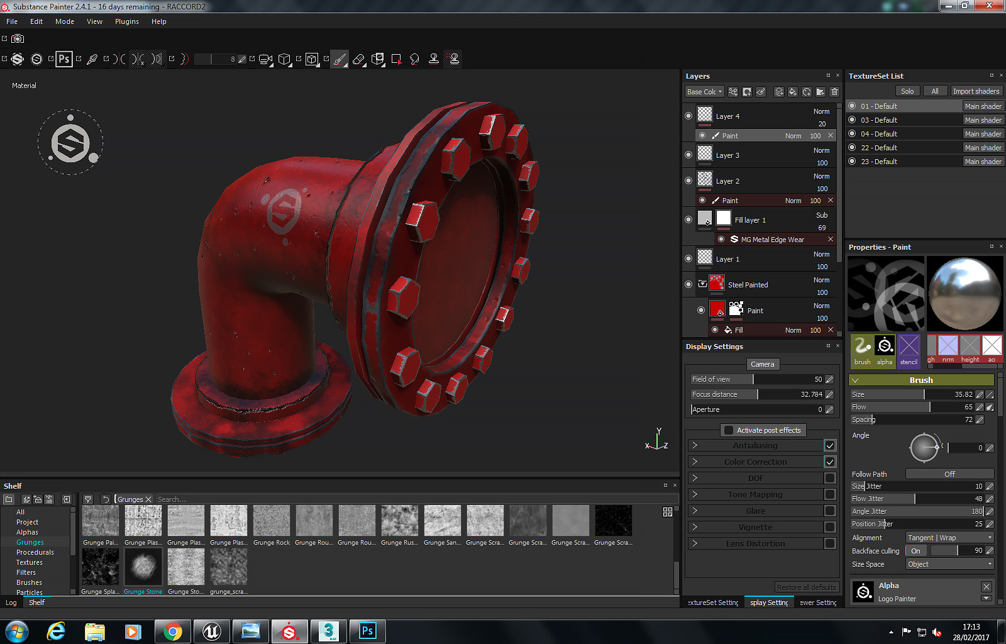Click the Solo button in TextureSet List
Screen dimensions: 1006x644
tap(907, 91)
